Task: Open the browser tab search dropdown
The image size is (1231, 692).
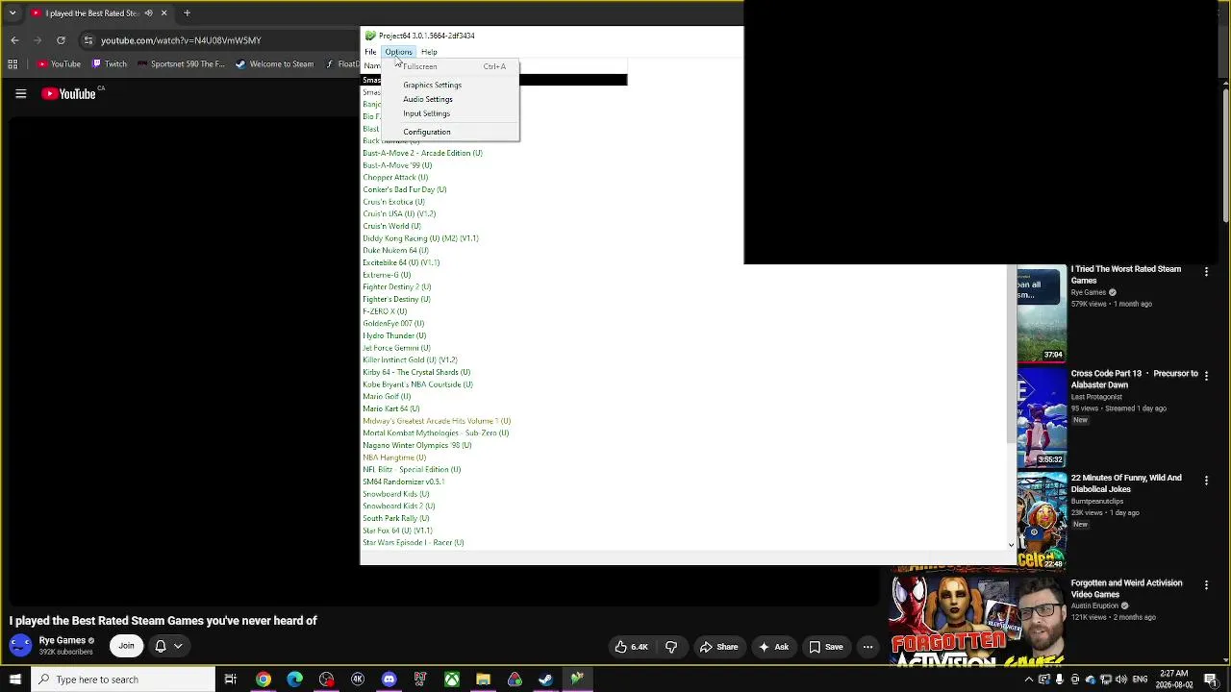Action: pos(13,13)
